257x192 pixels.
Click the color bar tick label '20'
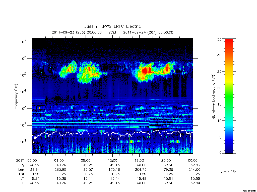point(219,88)
